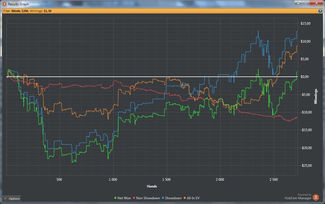This screenshot has width=325, height=204.
Task: Click the 1 000 hands axis tick
Action: point(113,179)
